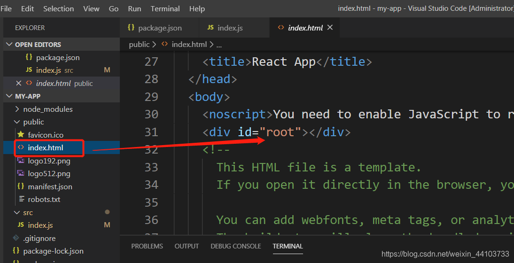The image size is (514, 263).
Task: Switch to the OUTPUT panel tab
Action: [187, 246]
